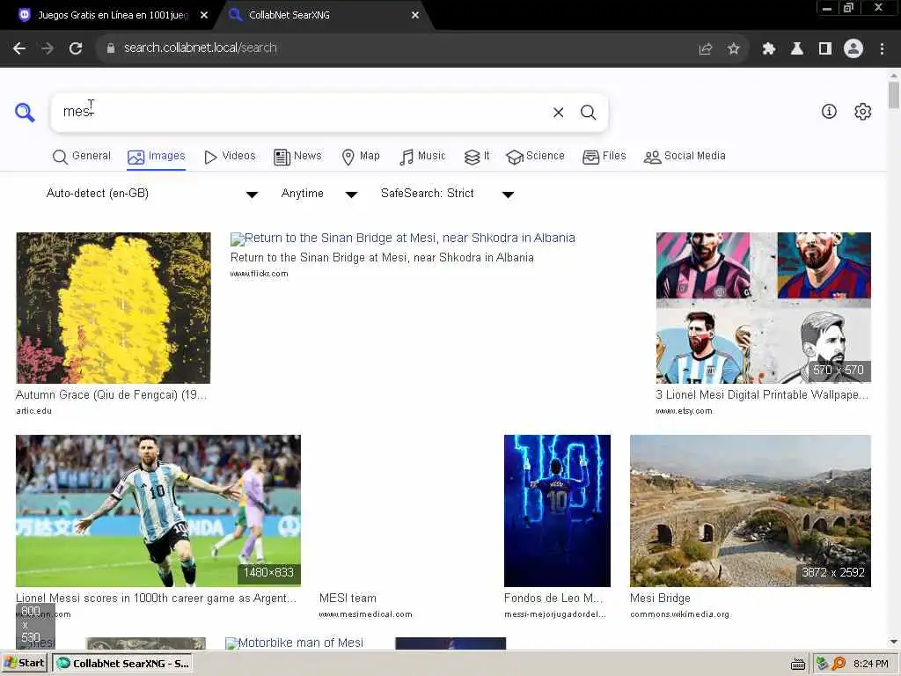
Task: Close the CollabNet SearXNG tab
Action: click(x=415, y=16)
